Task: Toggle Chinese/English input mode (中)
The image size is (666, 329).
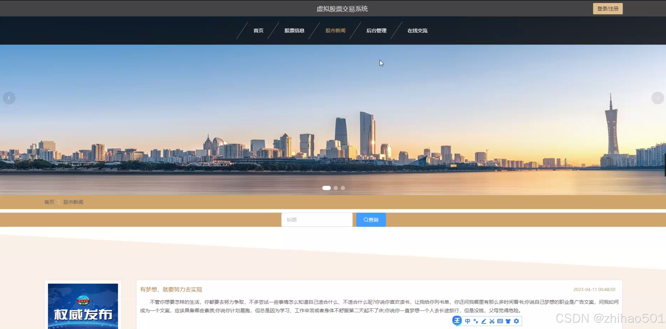Action: point(467,321)
